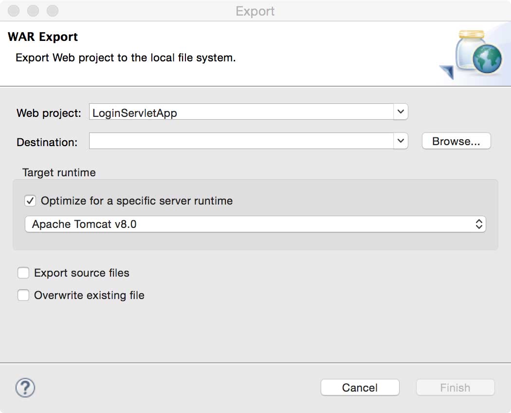Click the Target runtime group label
Screen dimensions: 511x413
click(59, 172)
